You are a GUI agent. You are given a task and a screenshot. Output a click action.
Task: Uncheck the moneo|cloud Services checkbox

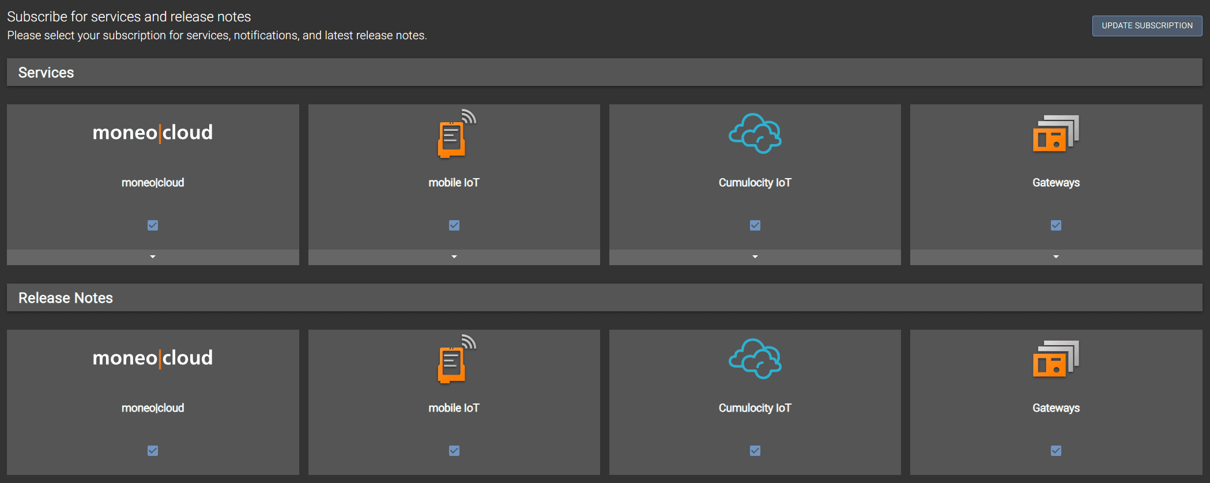(x=153, y=225)
